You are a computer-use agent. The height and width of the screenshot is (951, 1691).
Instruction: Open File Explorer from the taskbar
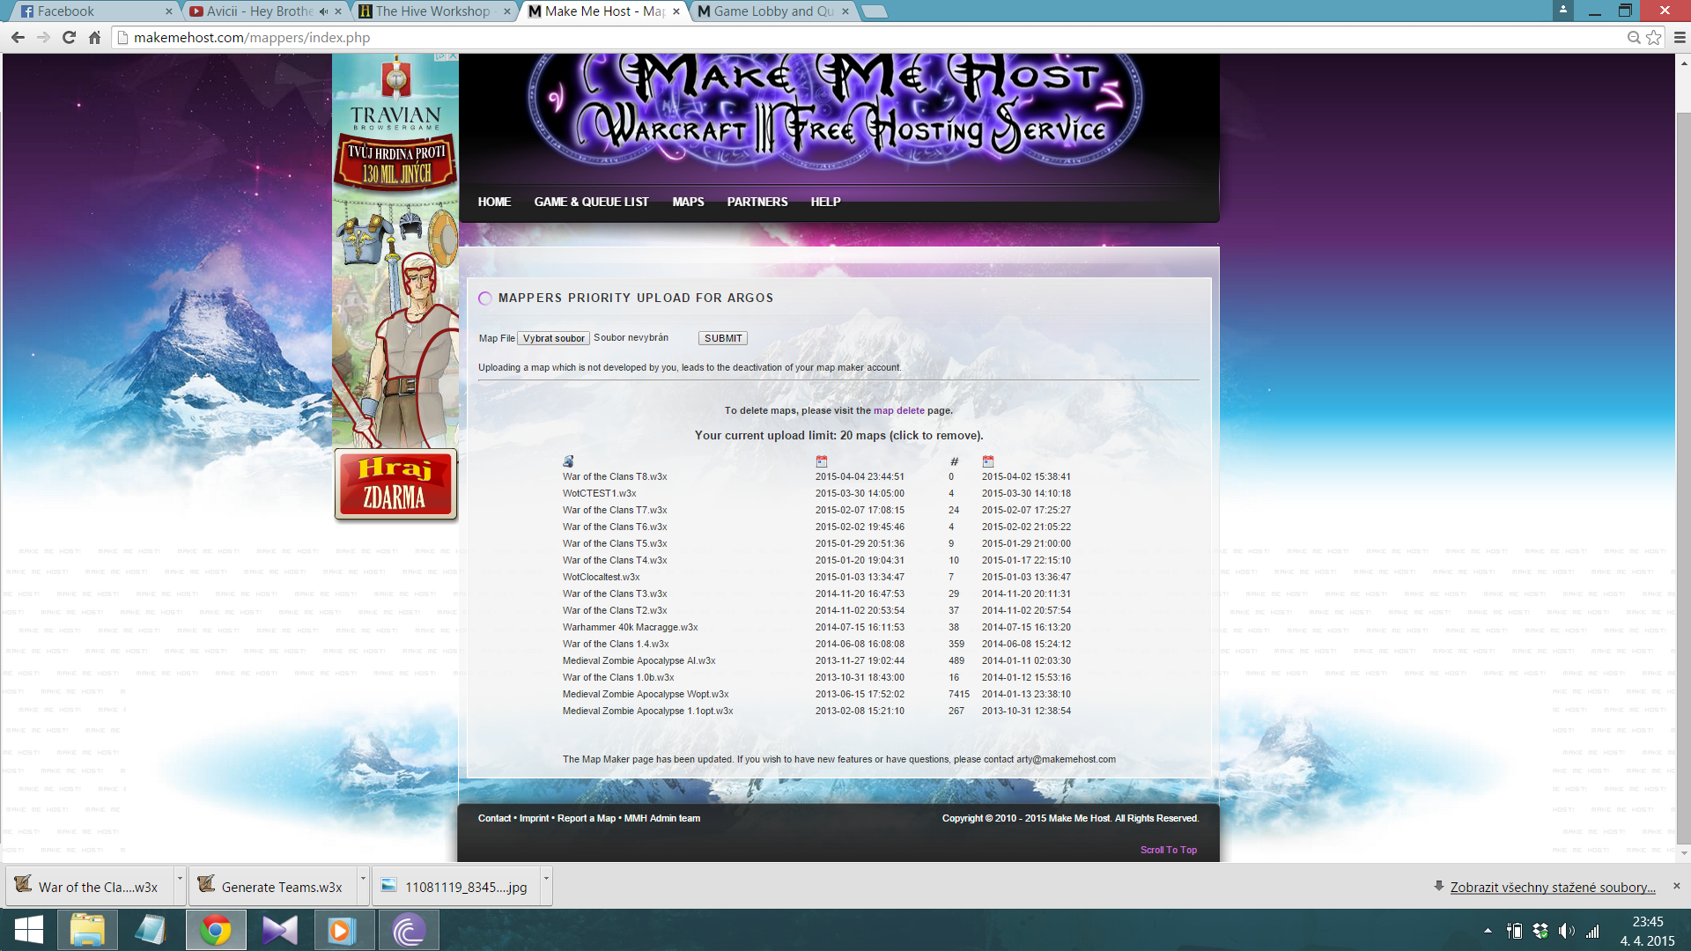click(x=87, y=930)
